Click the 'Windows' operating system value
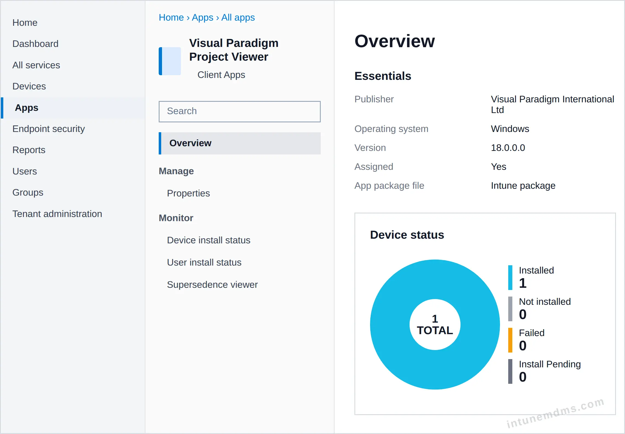 (510, 129)
